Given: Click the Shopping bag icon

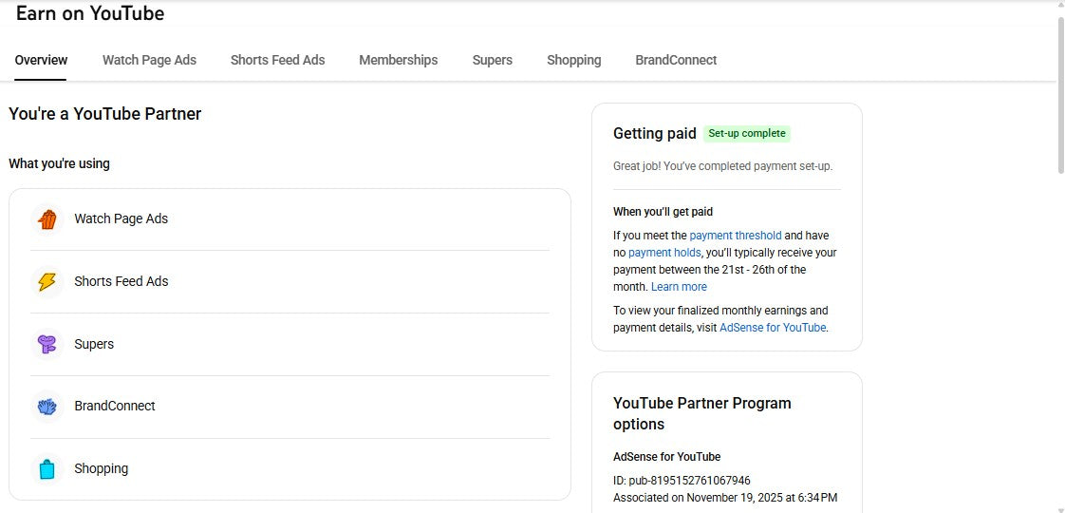Looking at the screenshot, I should tap(47, 469).
